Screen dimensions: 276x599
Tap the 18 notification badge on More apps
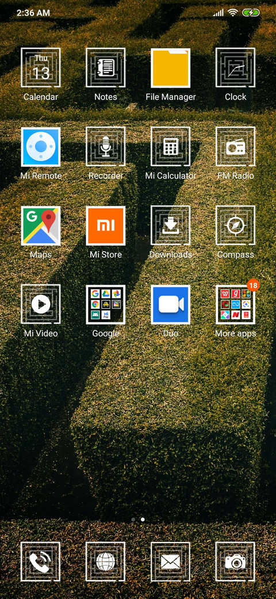pos(253,285)
